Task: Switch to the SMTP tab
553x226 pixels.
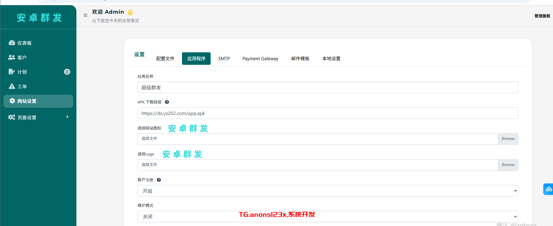Action: point(224,59)
